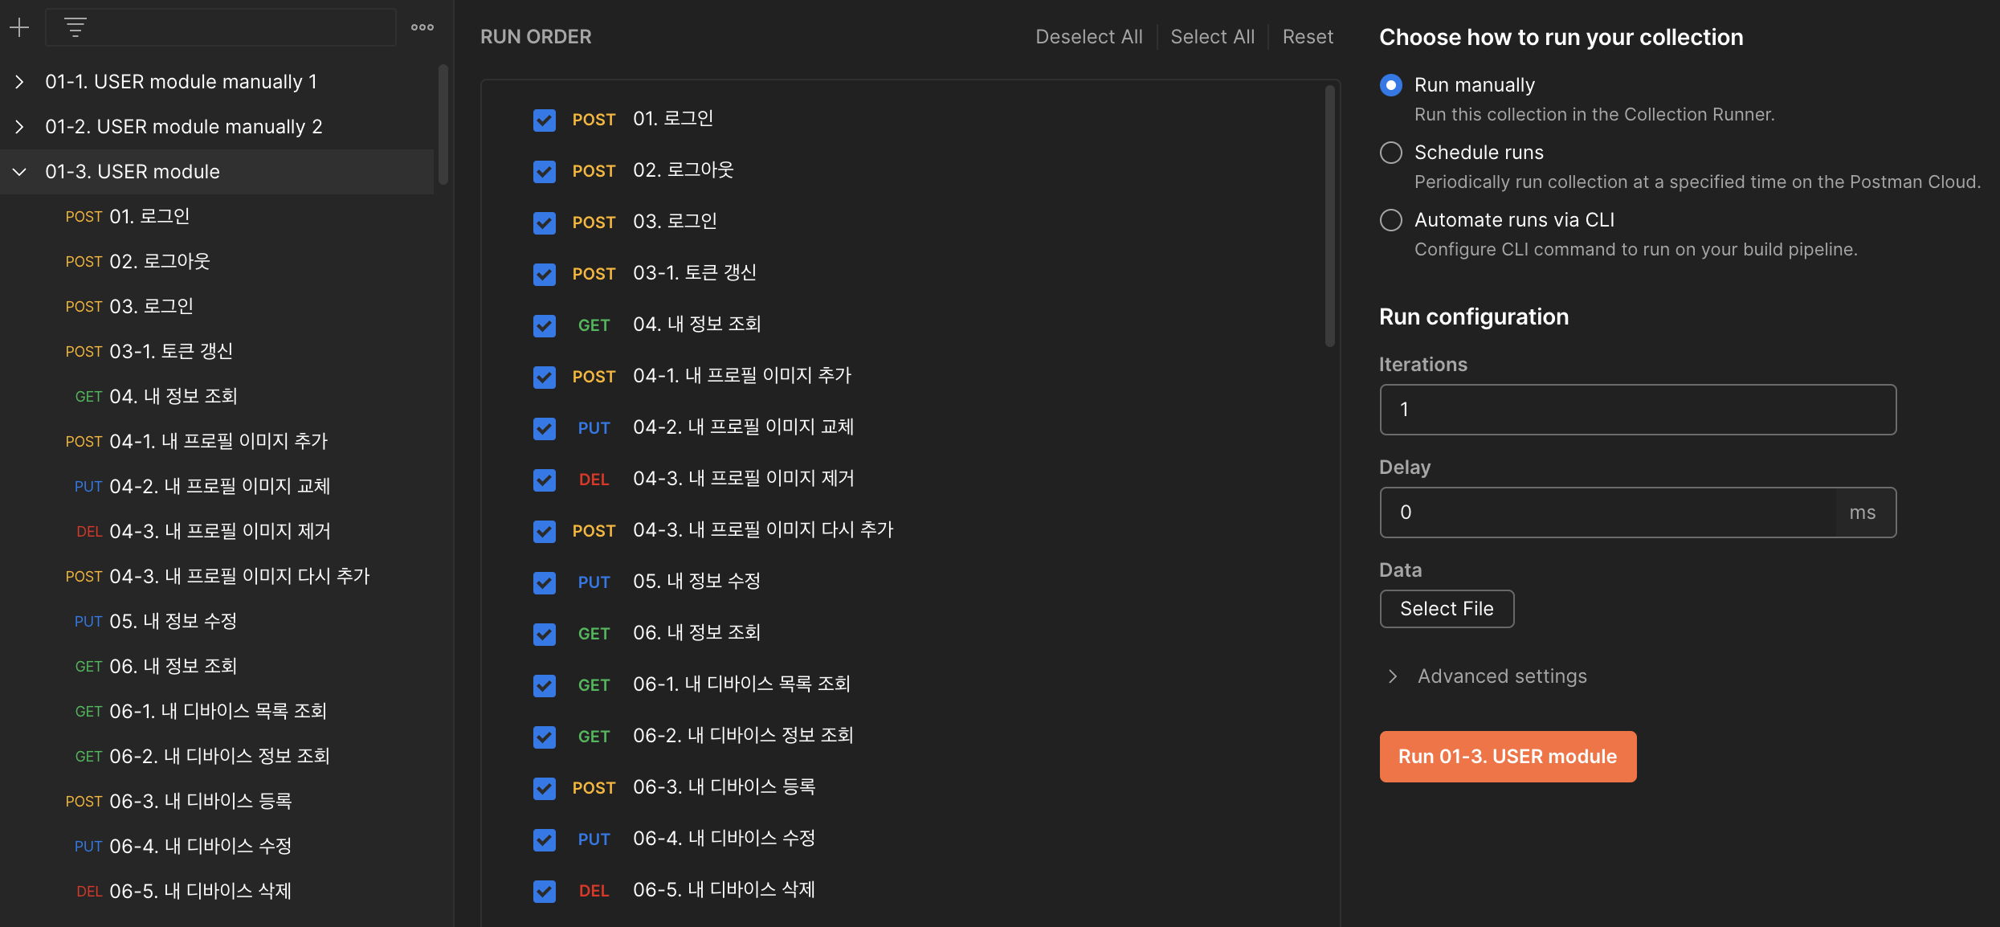Collapse the 01-3. USER module folder
The image size is (2000, 927).
pyautogui.click(x=20, y=172)
